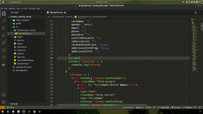
Task: Open the Manage settings gear
Action: coord(3,102)
